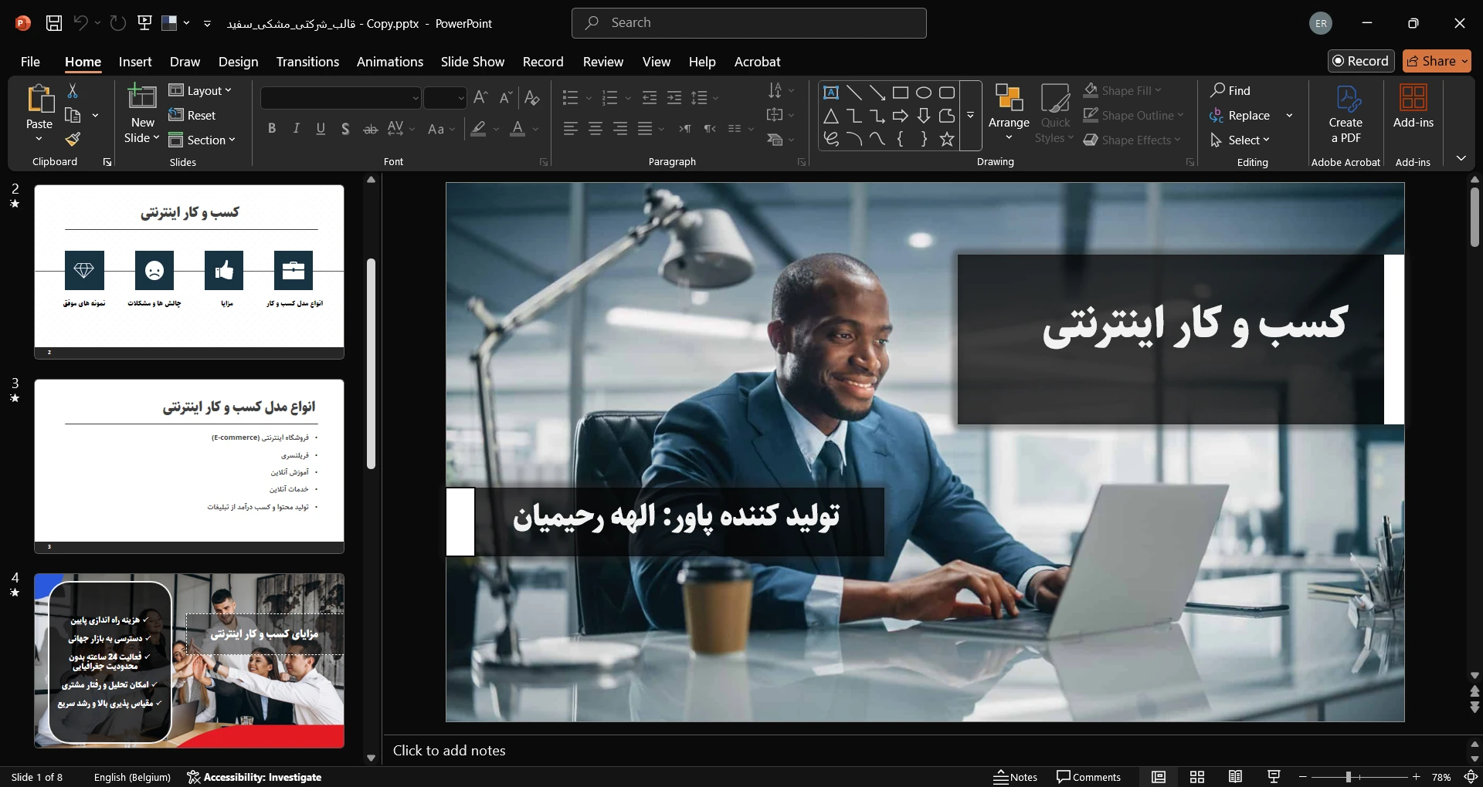Viewport: 1483px width, 787px height.
Task: Toggle Italic text formatting
Action: 297,129
